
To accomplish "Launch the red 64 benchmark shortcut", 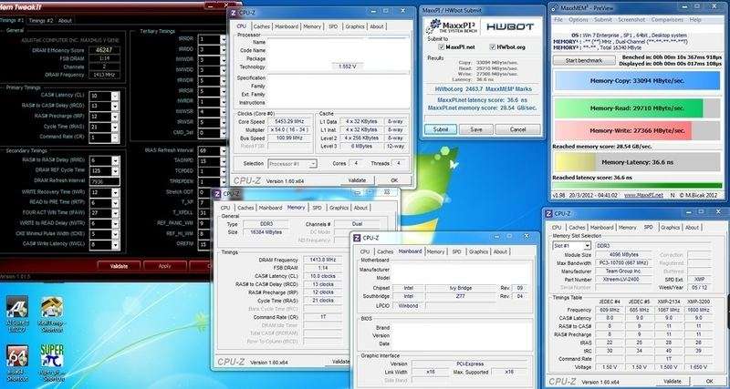I will coord(17,357).
